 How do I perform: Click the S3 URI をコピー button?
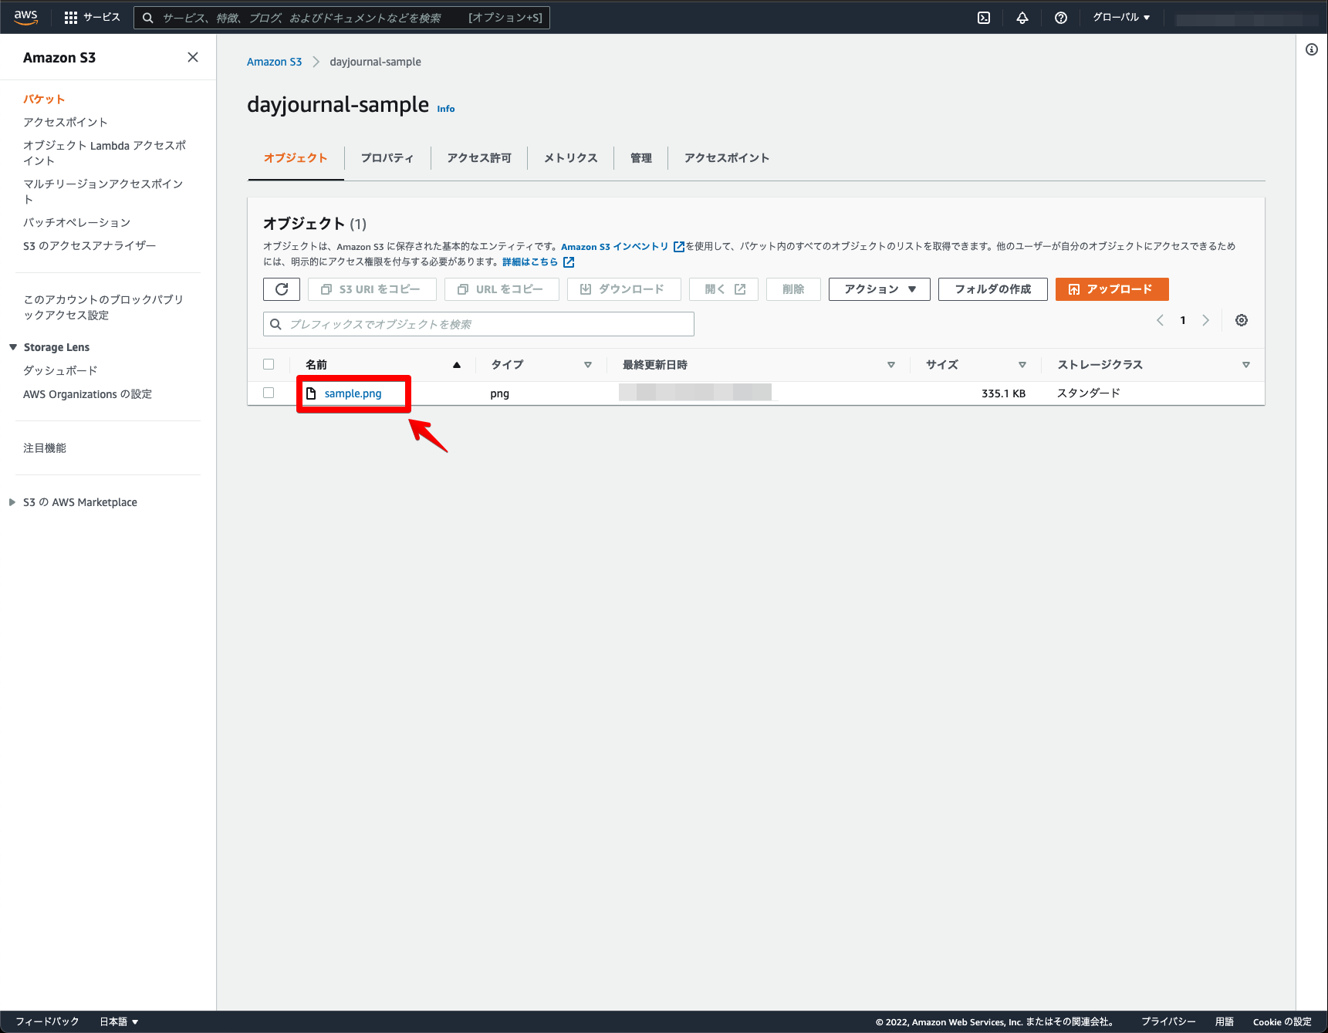point(372,289)
